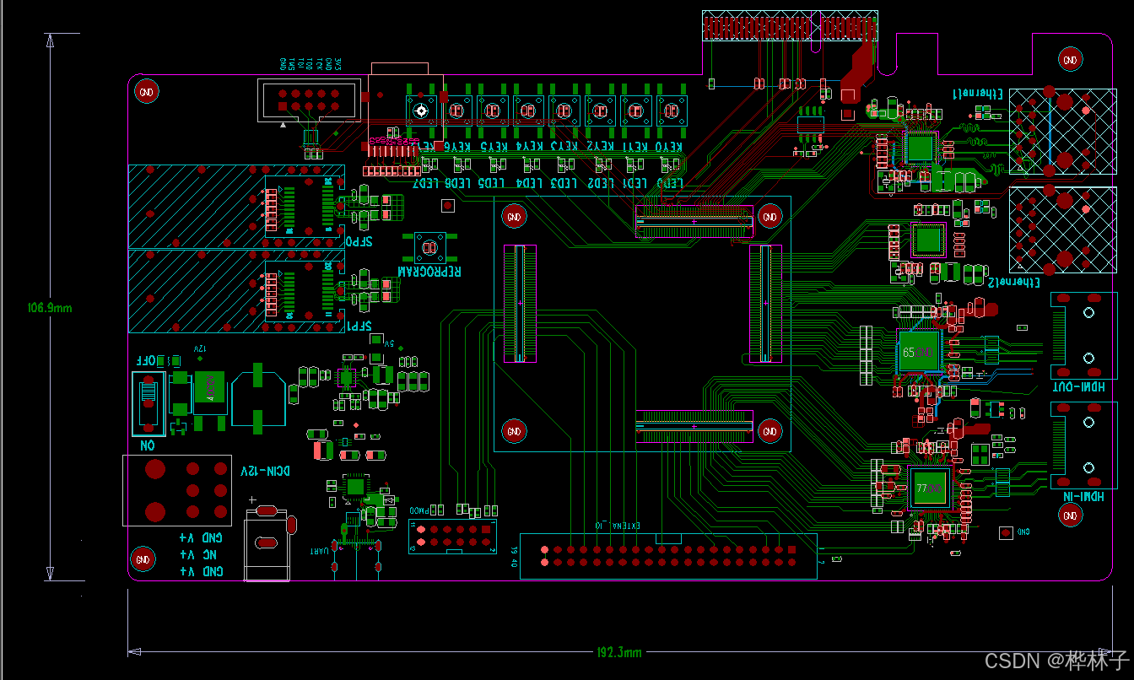The width and height of the screenshot is (1134, 680).
Task: Click the NC V+ polarity label
Action: (197, 555)
